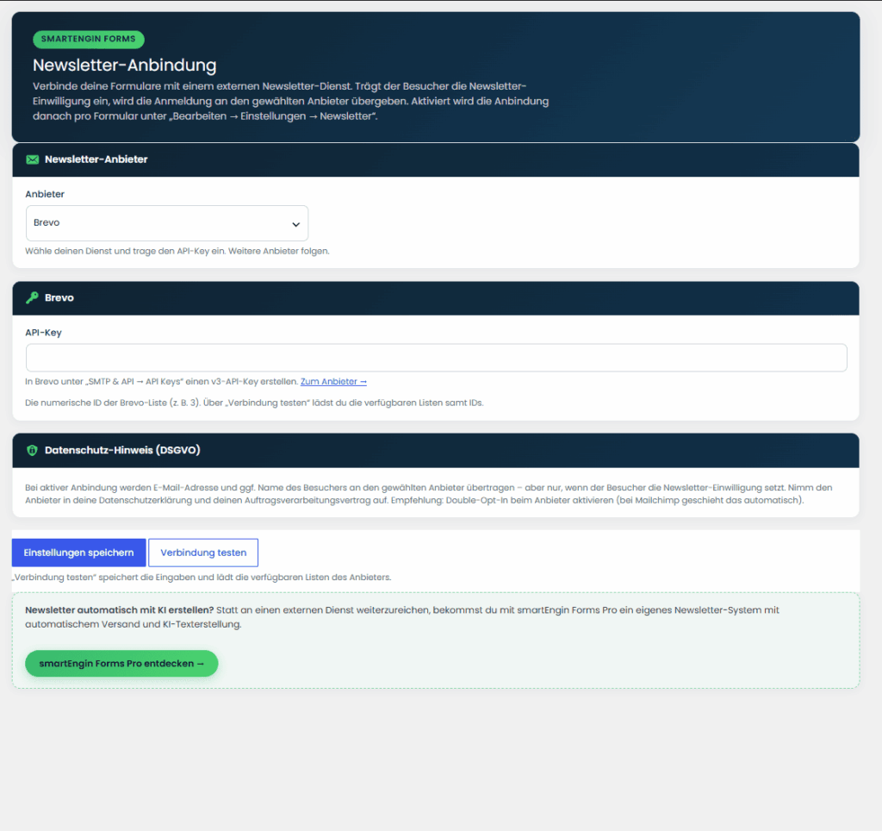The image size is (882, 831).
Task: Click the note below buttons about Verbindung testen
Action: (202, 577)
